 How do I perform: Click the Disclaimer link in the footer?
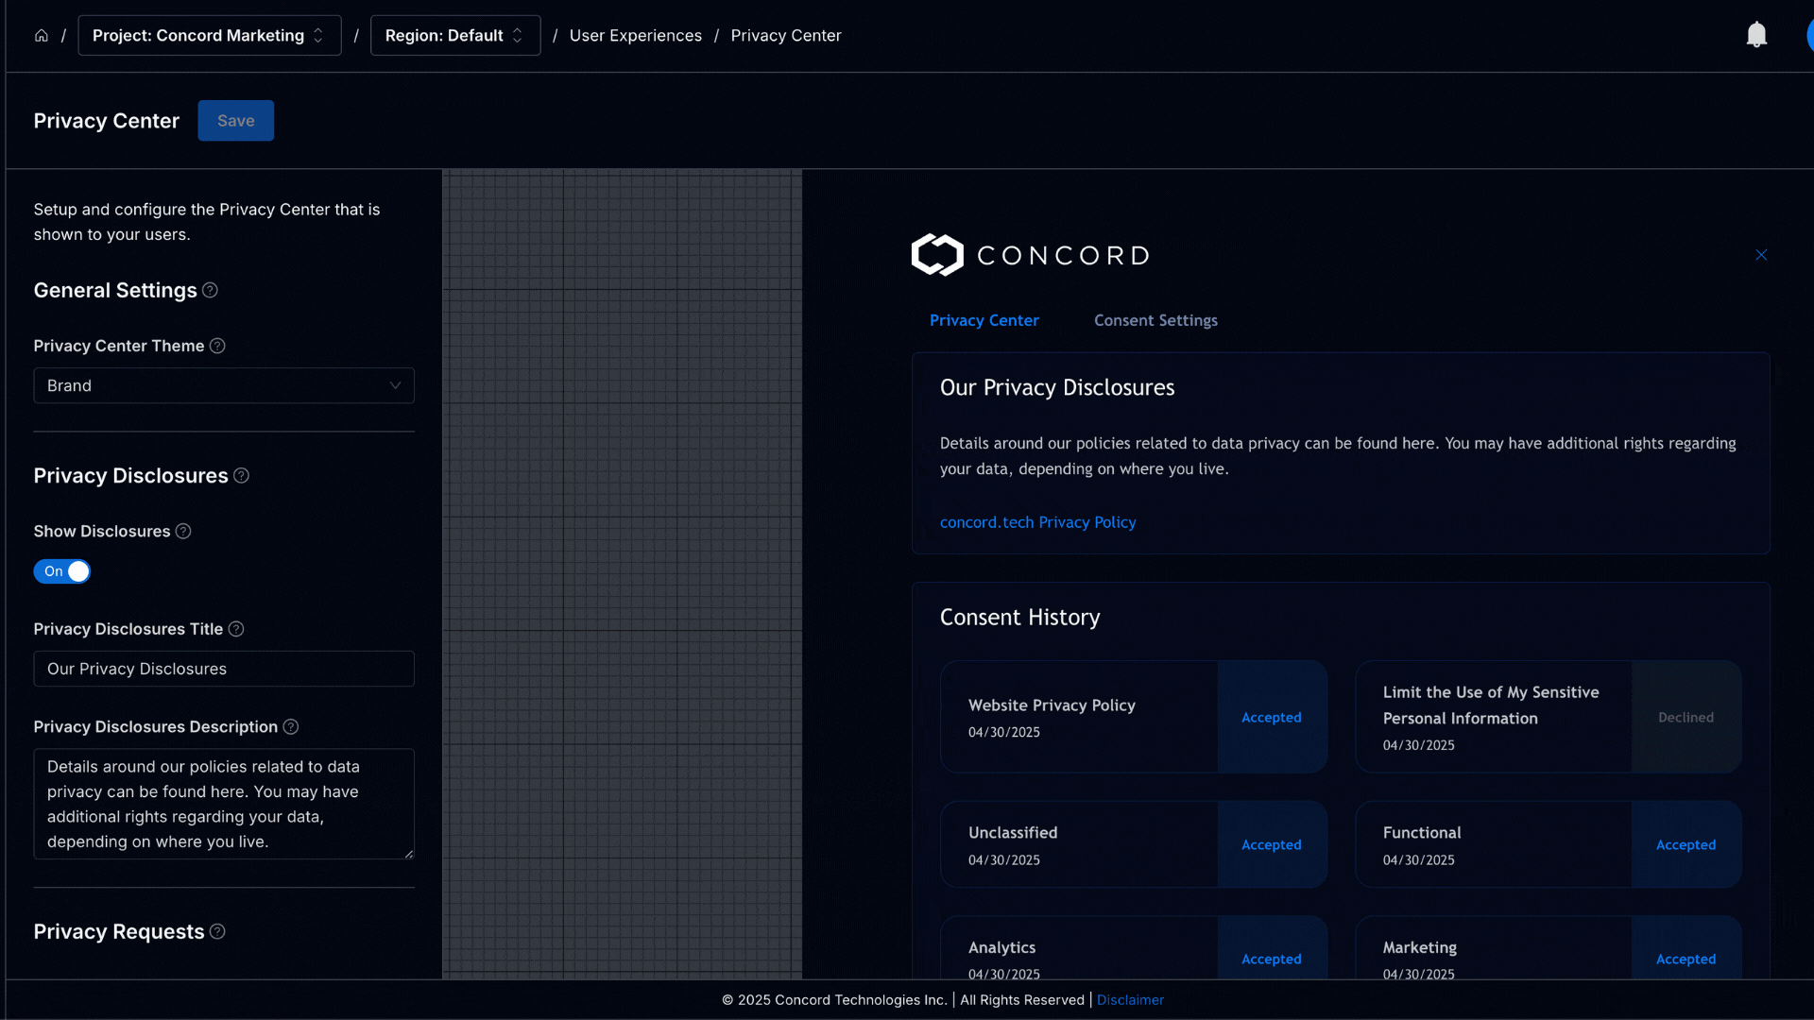tap(1131, 999)
